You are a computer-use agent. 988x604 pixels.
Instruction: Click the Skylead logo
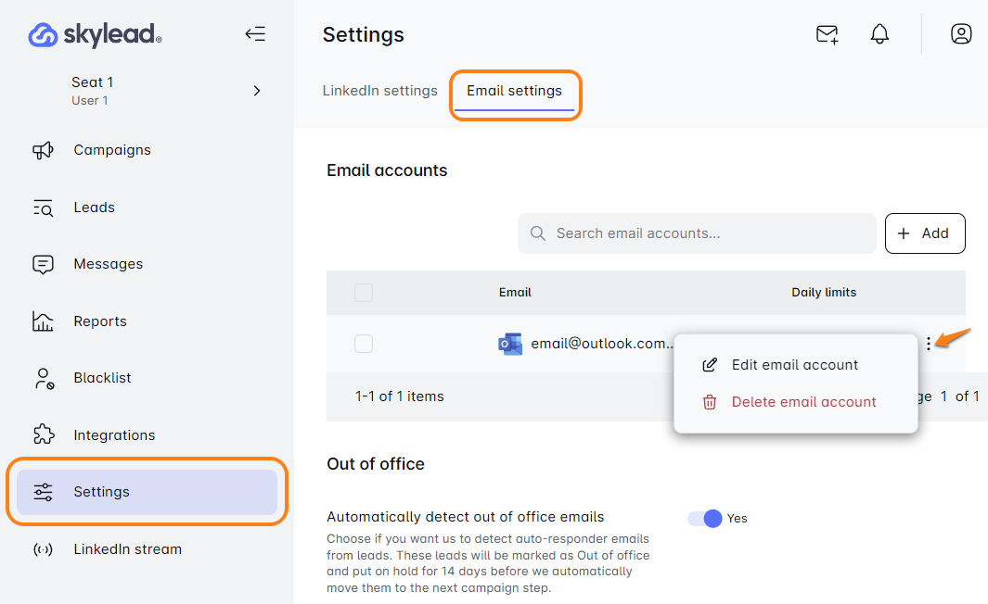[x=96, y=35]
